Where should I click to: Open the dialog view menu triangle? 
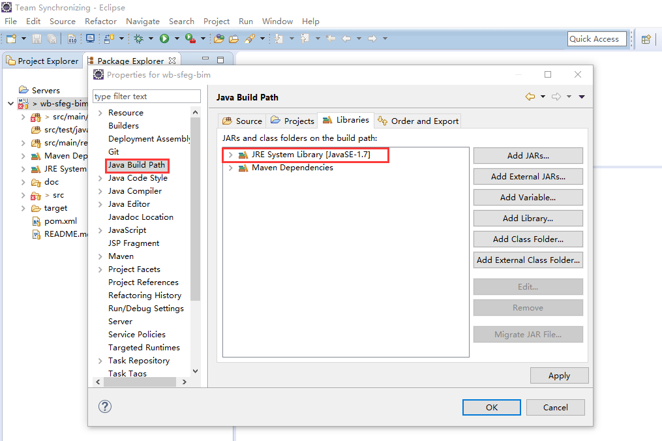(582, 97)
